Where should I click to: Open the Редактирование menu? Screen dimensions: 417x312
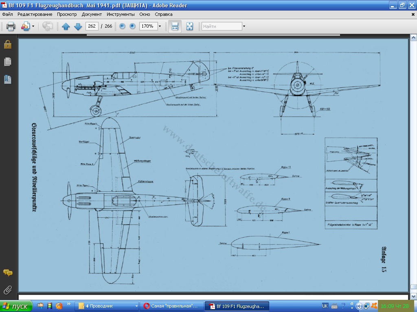pos(35,14)
